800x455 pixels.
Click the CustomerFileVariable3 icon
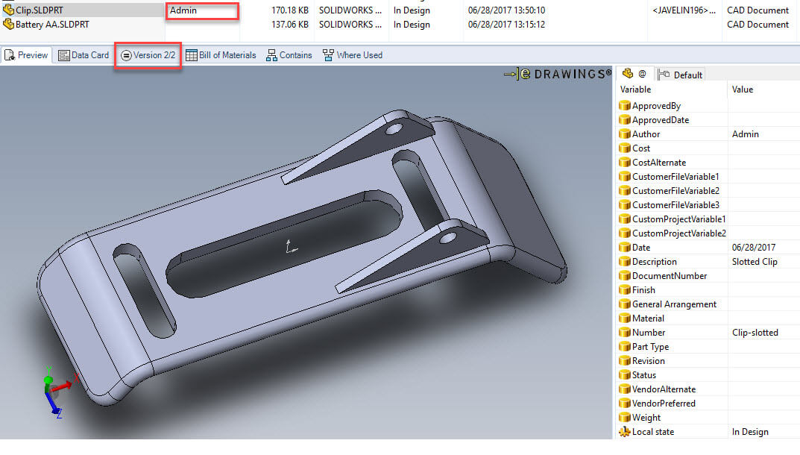(x=625, y=205)
